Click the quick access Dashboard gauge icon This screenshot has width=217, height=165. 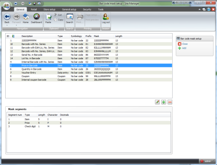coord(34,3)
